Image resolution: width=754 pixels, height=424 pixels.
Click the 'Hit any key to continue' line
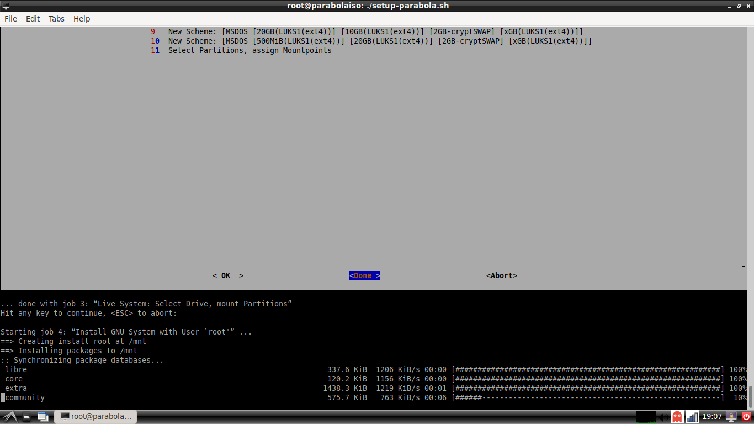89,313
